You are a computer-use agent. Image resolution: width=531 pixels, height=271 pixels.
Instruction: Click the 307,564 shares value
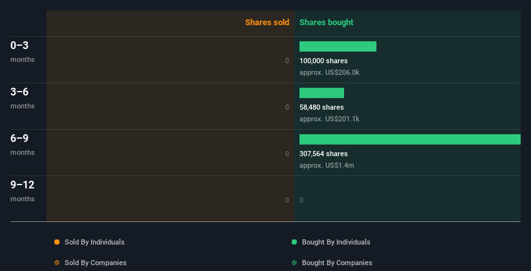323,154
